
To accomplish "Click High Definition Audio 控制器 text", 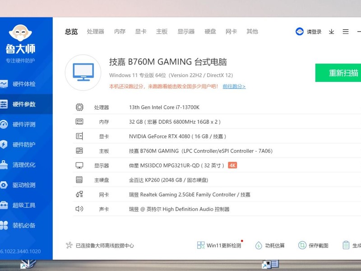I will [179, 209].
